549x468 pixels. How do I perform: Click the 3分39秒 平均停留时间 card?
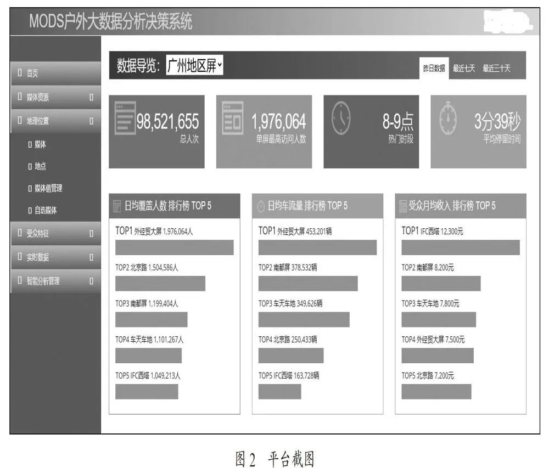(x=478, y=132)
